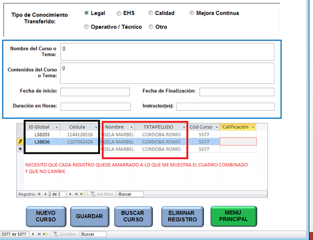Click the Fecha de inicio input field
This screenshot has width=313, height=240.
(95, 92)
